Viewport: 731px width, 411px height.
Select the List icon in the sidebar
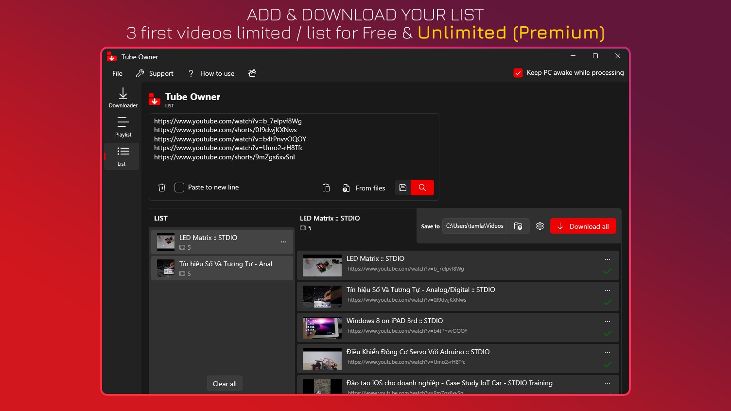pyautogui.click(x=122, y=156)
